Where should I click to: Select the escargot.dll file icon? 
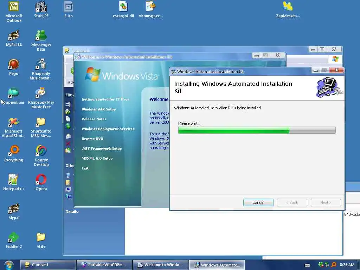123,9
